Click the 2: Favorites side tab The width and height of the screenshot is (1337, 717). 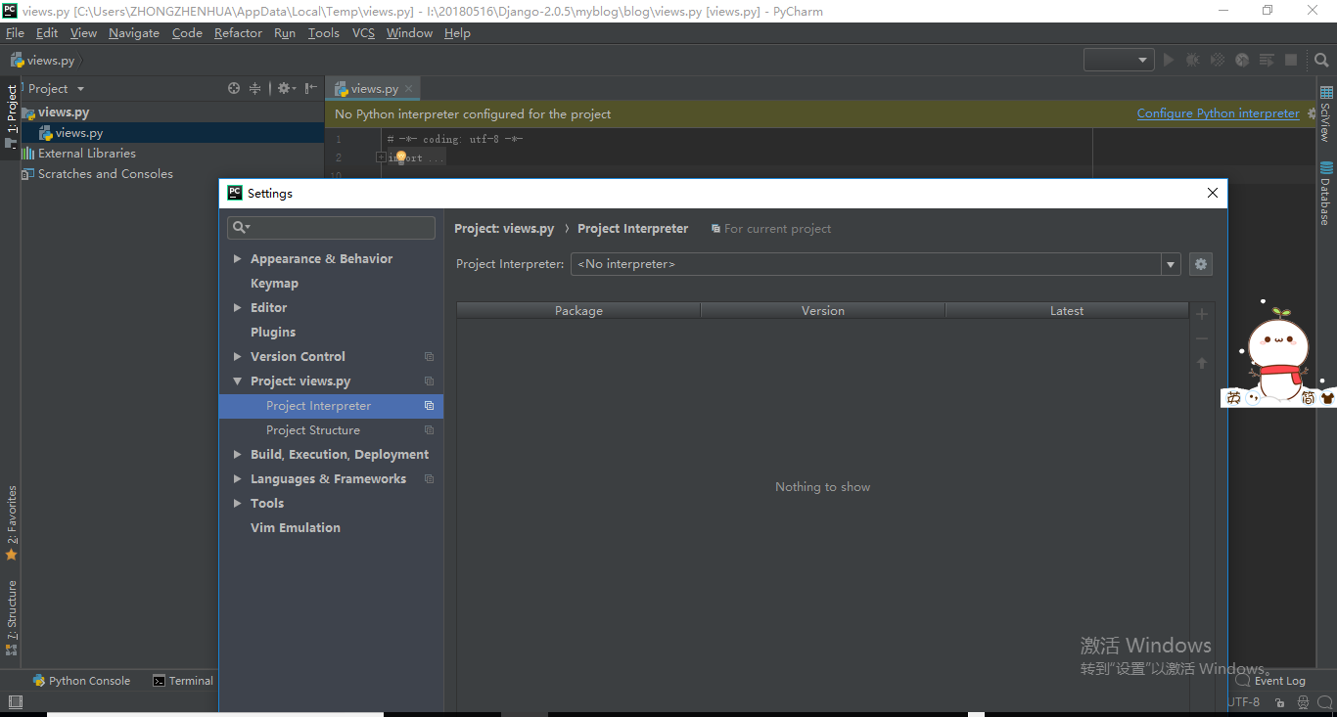(x=12, y=522)
